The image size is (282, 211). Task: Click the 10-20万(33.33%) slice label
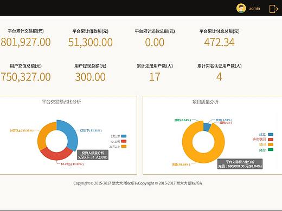[x=72, y=164]
